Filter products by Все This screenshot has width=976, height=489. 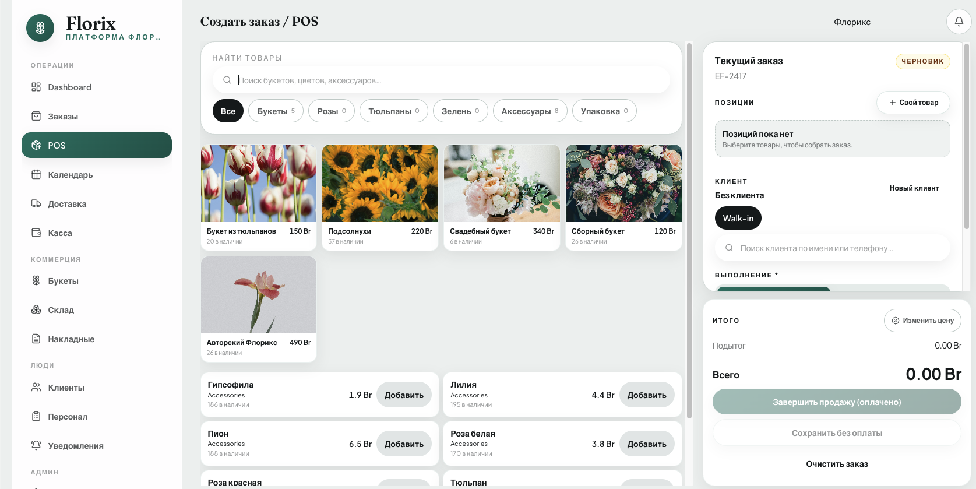tap(228, 111)
